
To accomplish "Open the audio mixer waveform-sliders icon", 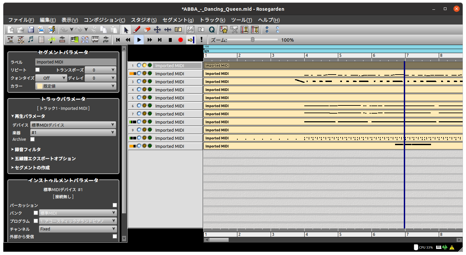I will click(x=106, y=40).
